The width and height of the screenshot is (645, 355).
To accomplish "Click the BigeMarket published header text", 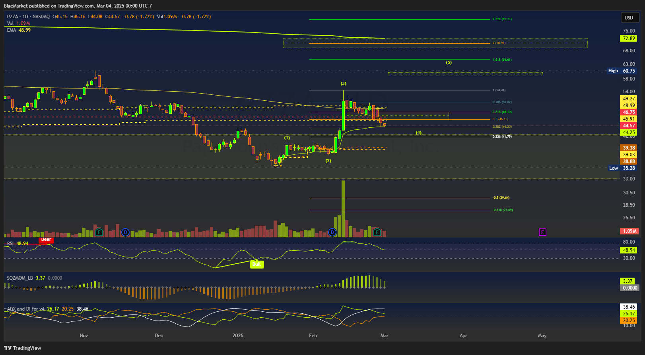I will pos(78,6).
